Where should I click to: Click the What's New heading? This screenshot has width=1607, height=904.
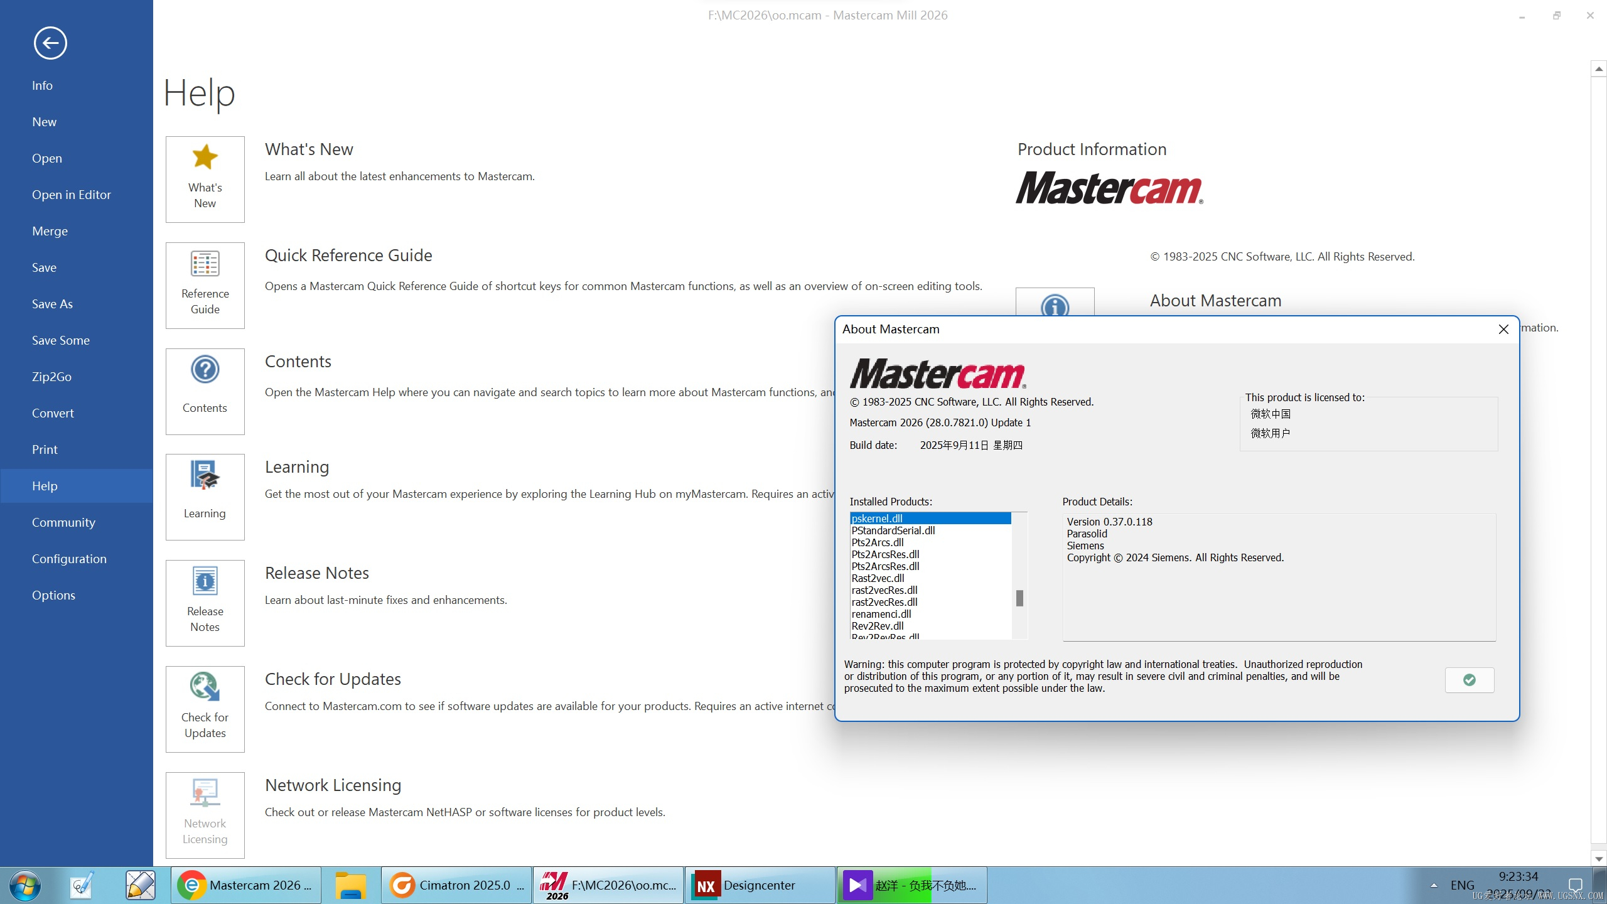(309, 149)
